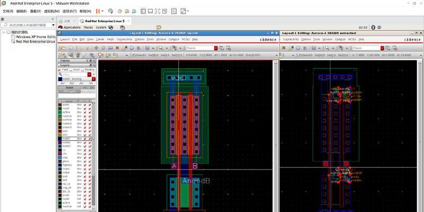Screen dimensions: 424x212
Task: Toggle visibility checkbox of pwell drw layer
Action: pos(85,104)
